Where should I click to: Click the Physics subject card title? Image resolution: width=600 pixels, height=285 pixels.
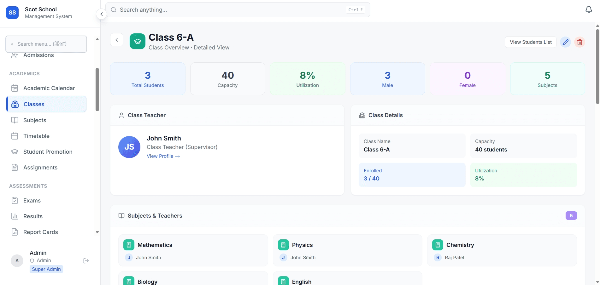(302, 245)
